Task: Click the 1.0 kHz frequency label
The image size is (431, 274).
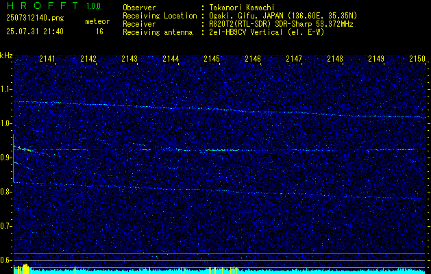Action: 5,124
